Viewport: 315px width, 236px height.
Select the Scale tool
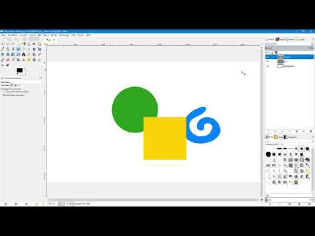(39, 49)
